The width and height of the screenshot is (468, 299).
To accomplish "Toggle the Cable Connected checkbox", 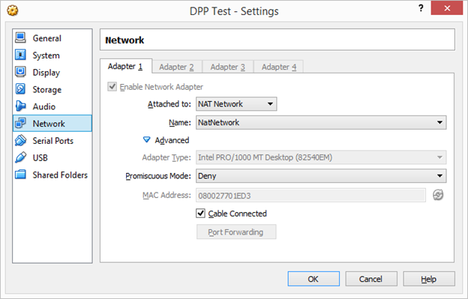I will click(200, 214).
